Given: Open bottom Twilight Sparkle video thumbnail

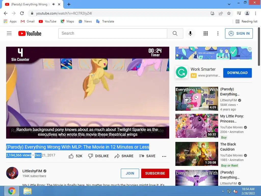Looking at the screenshot, I should (x=197, y=178).
